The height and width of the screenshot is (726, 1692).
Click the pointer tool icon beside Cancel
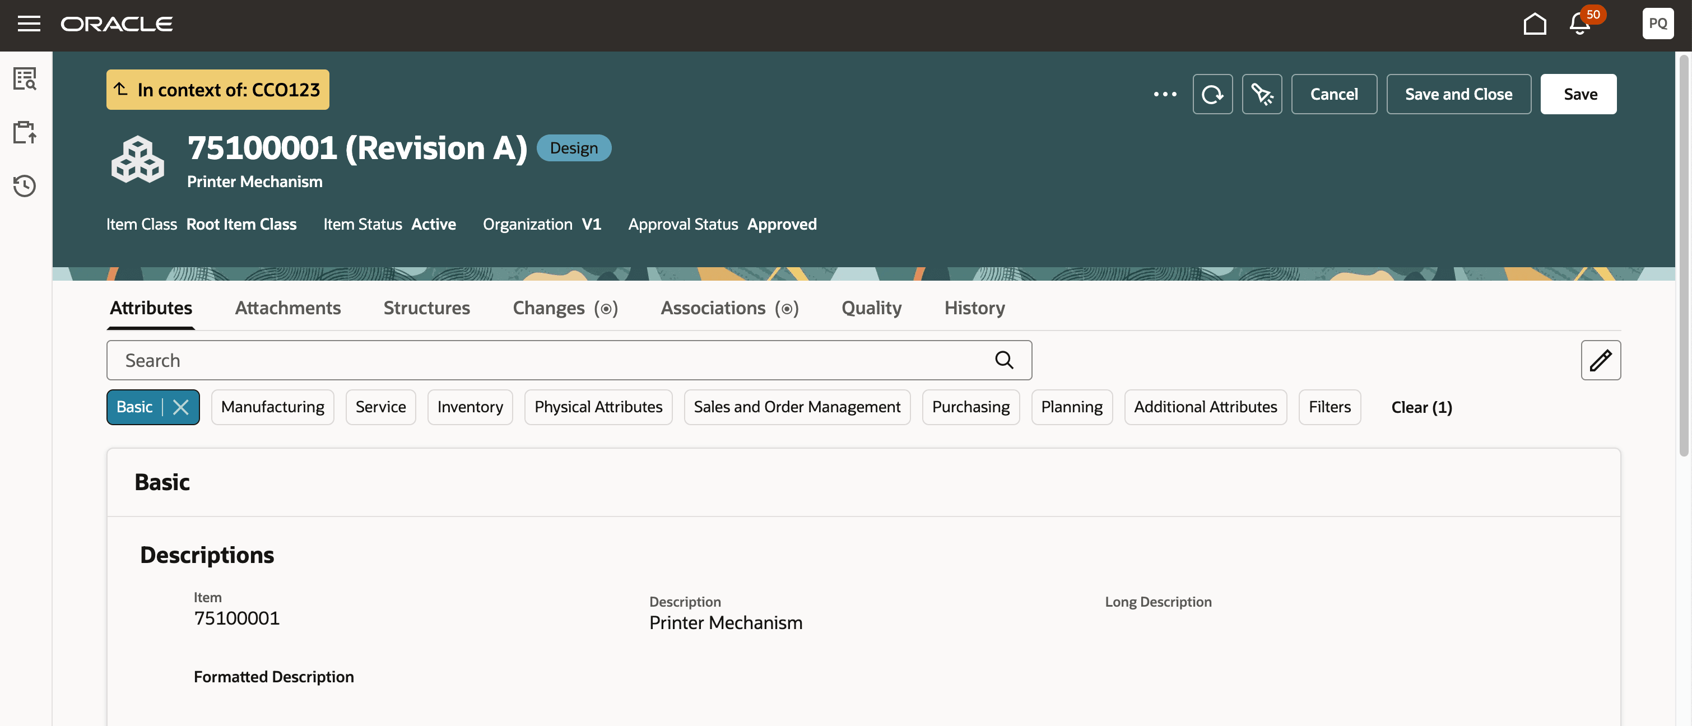pyautogui.click(x=1261, y=94)
